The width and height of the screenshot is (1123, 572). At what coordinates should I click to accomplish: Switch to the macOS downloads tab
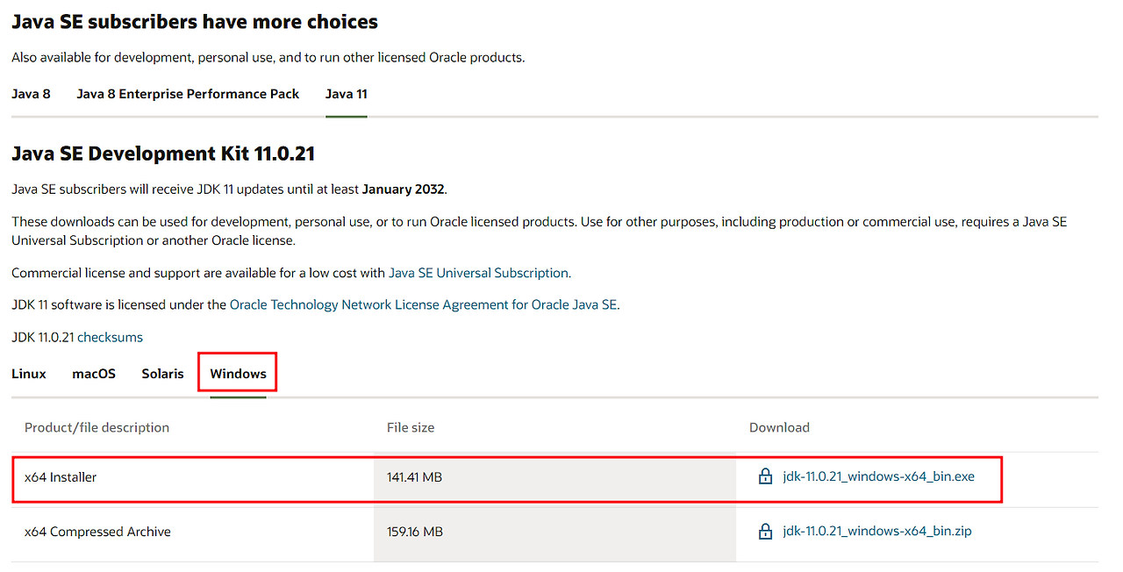pyautogui.click(x=94, y=374)
